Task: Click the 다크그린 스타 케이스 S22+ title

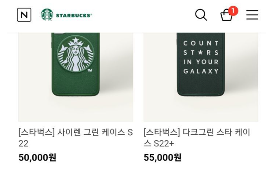Action: click(x=197, y=138)
